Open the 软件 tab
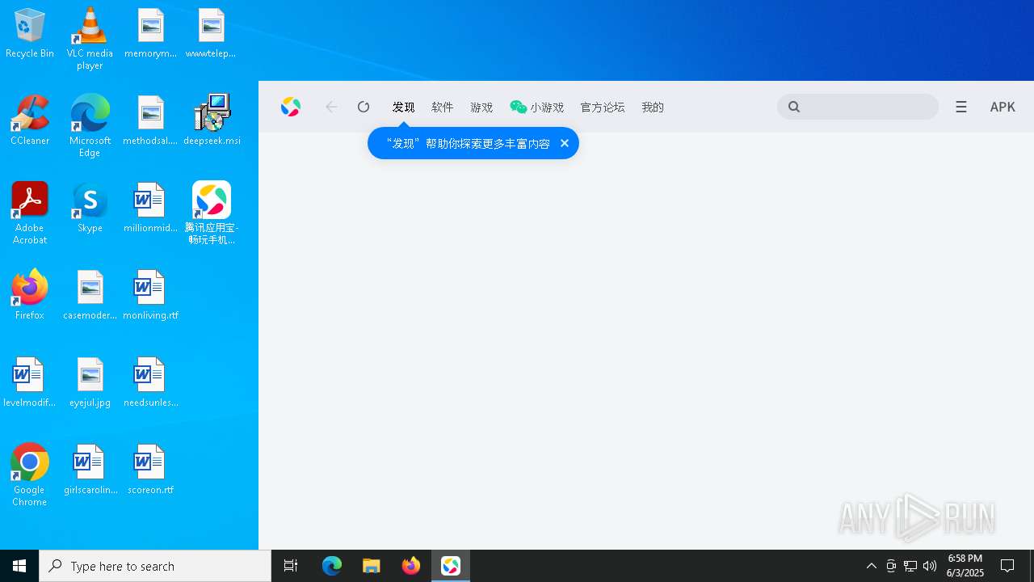Image resolution: width=1034 pixels, height=582 pixels. (443, 107)
